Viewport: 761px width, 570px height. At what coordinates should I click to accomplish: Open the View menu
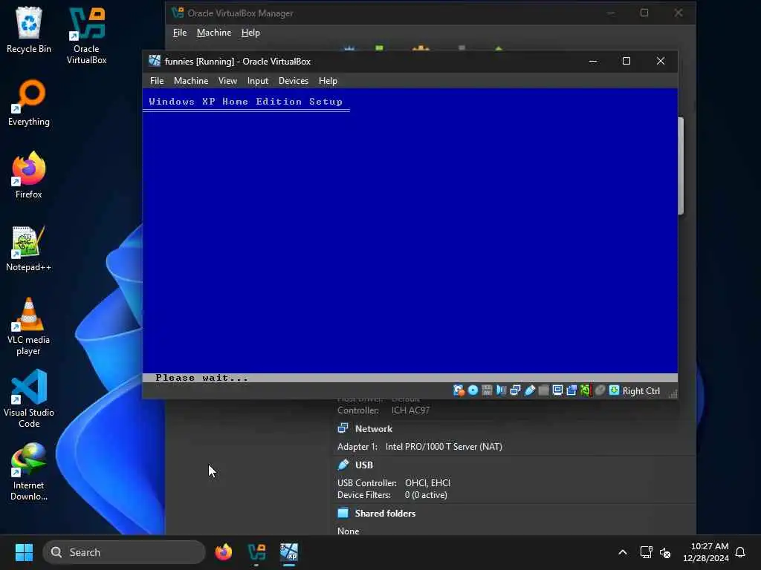point(227,81)
